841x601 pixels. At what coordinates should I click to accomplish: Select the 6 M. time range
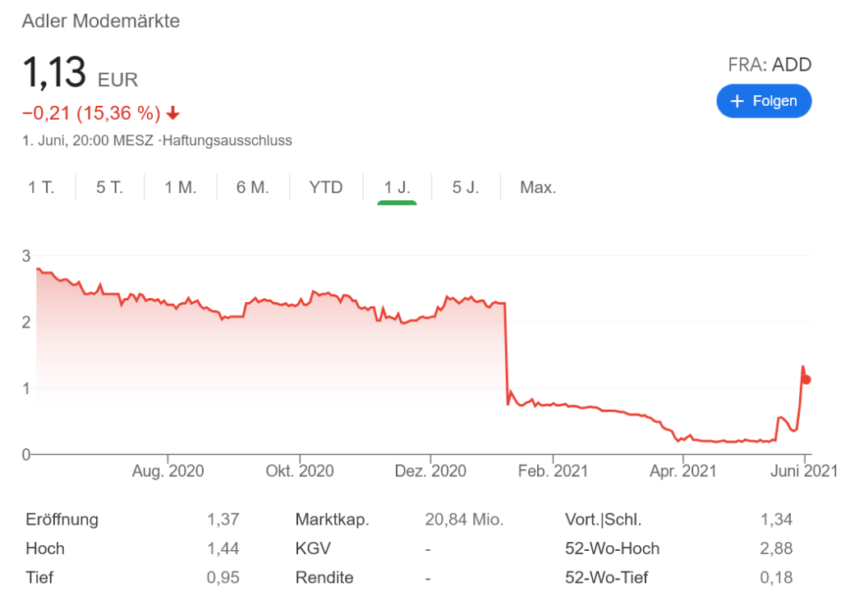pos(253,187)
